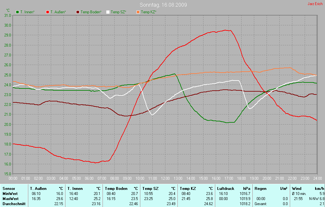This screenshot has width=325, height=207.
Task: Click the 20.0 y-axis label
Action: pos(8,124)
